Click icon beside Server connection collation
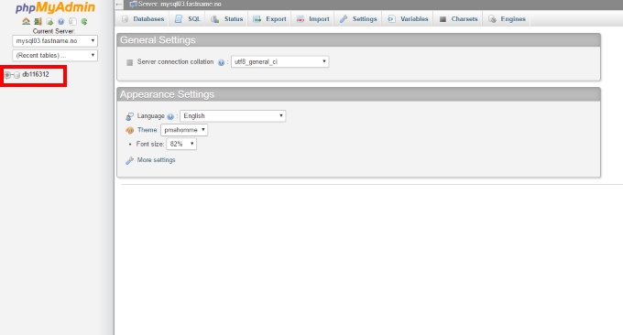Image resolution: width=623 pixels, height=335 pixels. pyautogui.click(x=129, y=62)
